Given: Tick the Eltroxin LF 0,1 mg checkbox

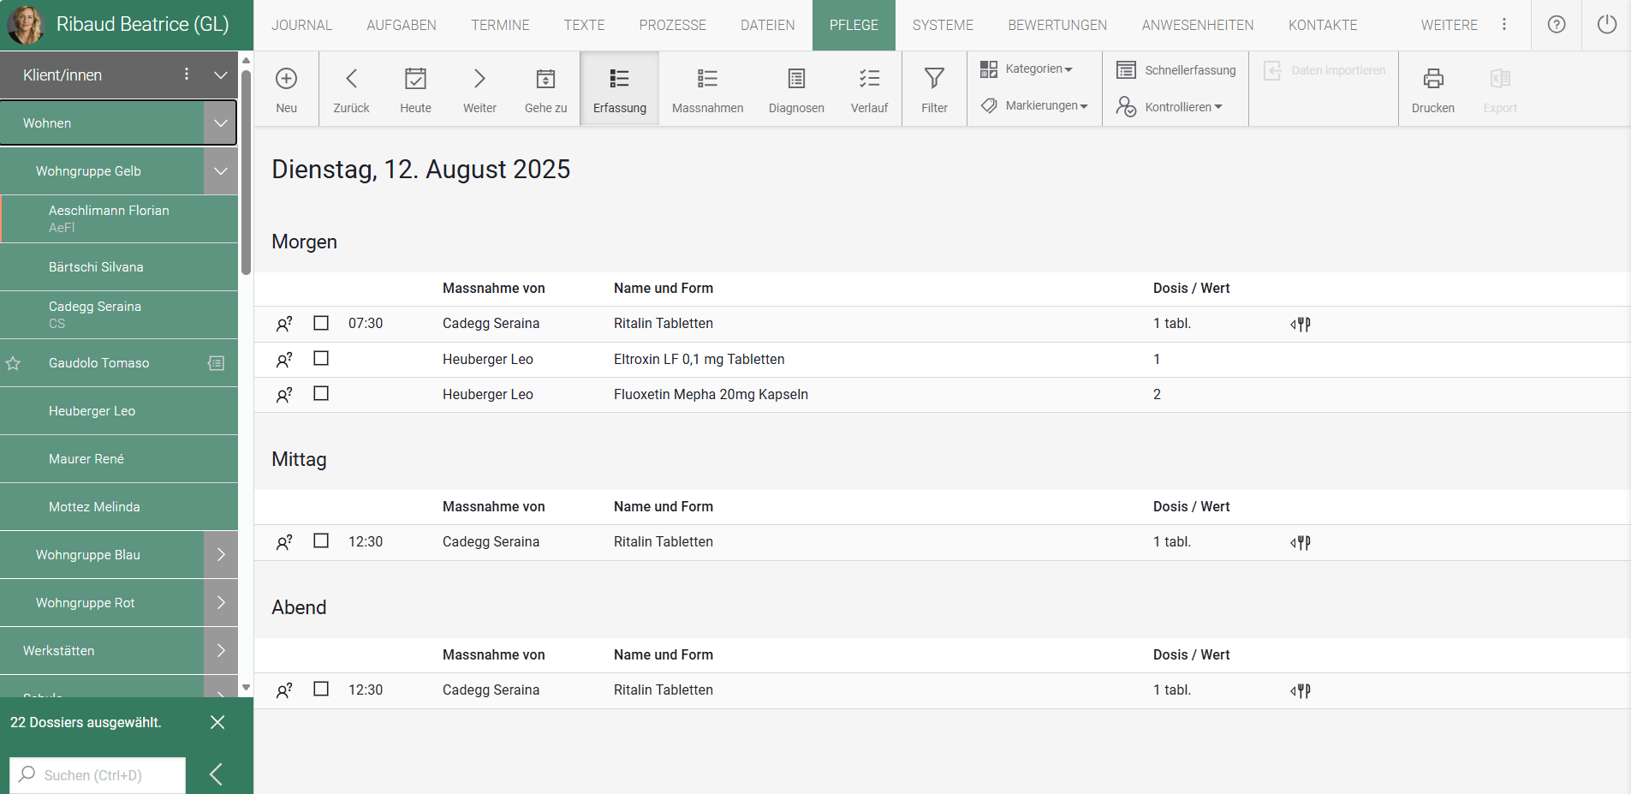Looking at the screenshot, I should [321, 358].
